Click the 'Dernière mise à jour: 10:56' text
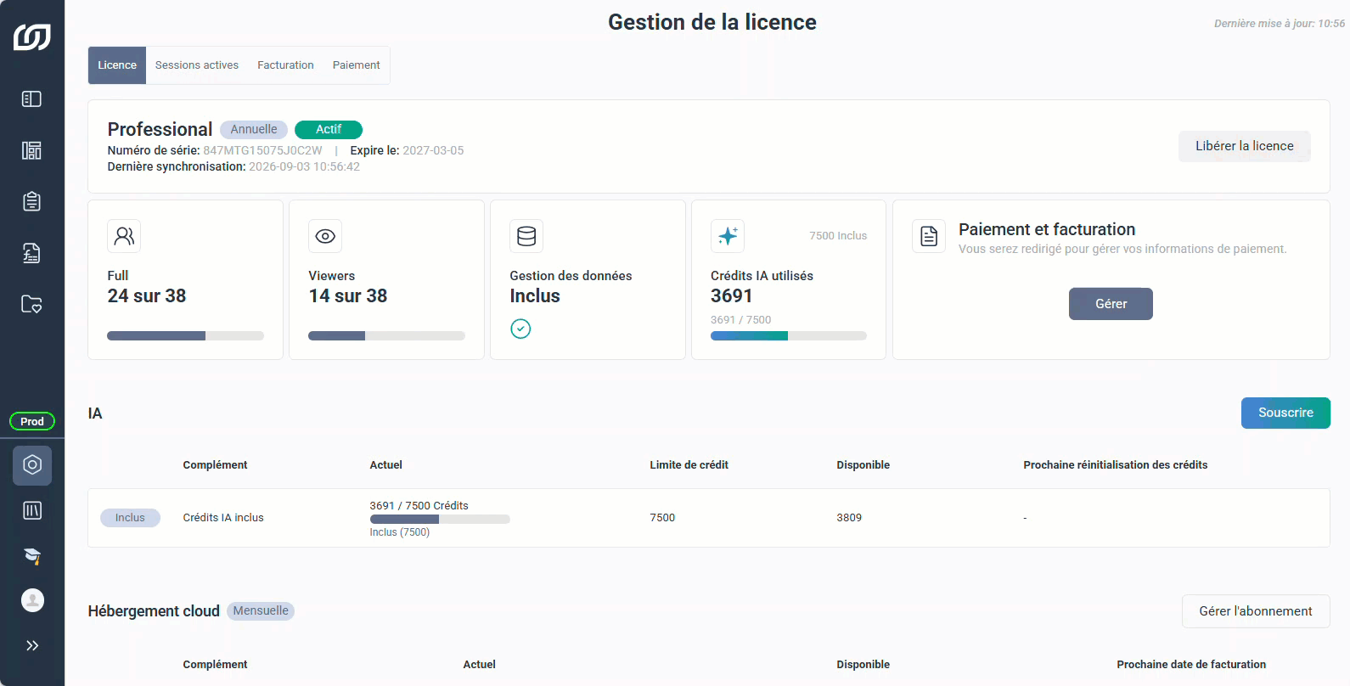Image resolution: width=1350 pixels, height=686 pixels. pos(1280,24)
